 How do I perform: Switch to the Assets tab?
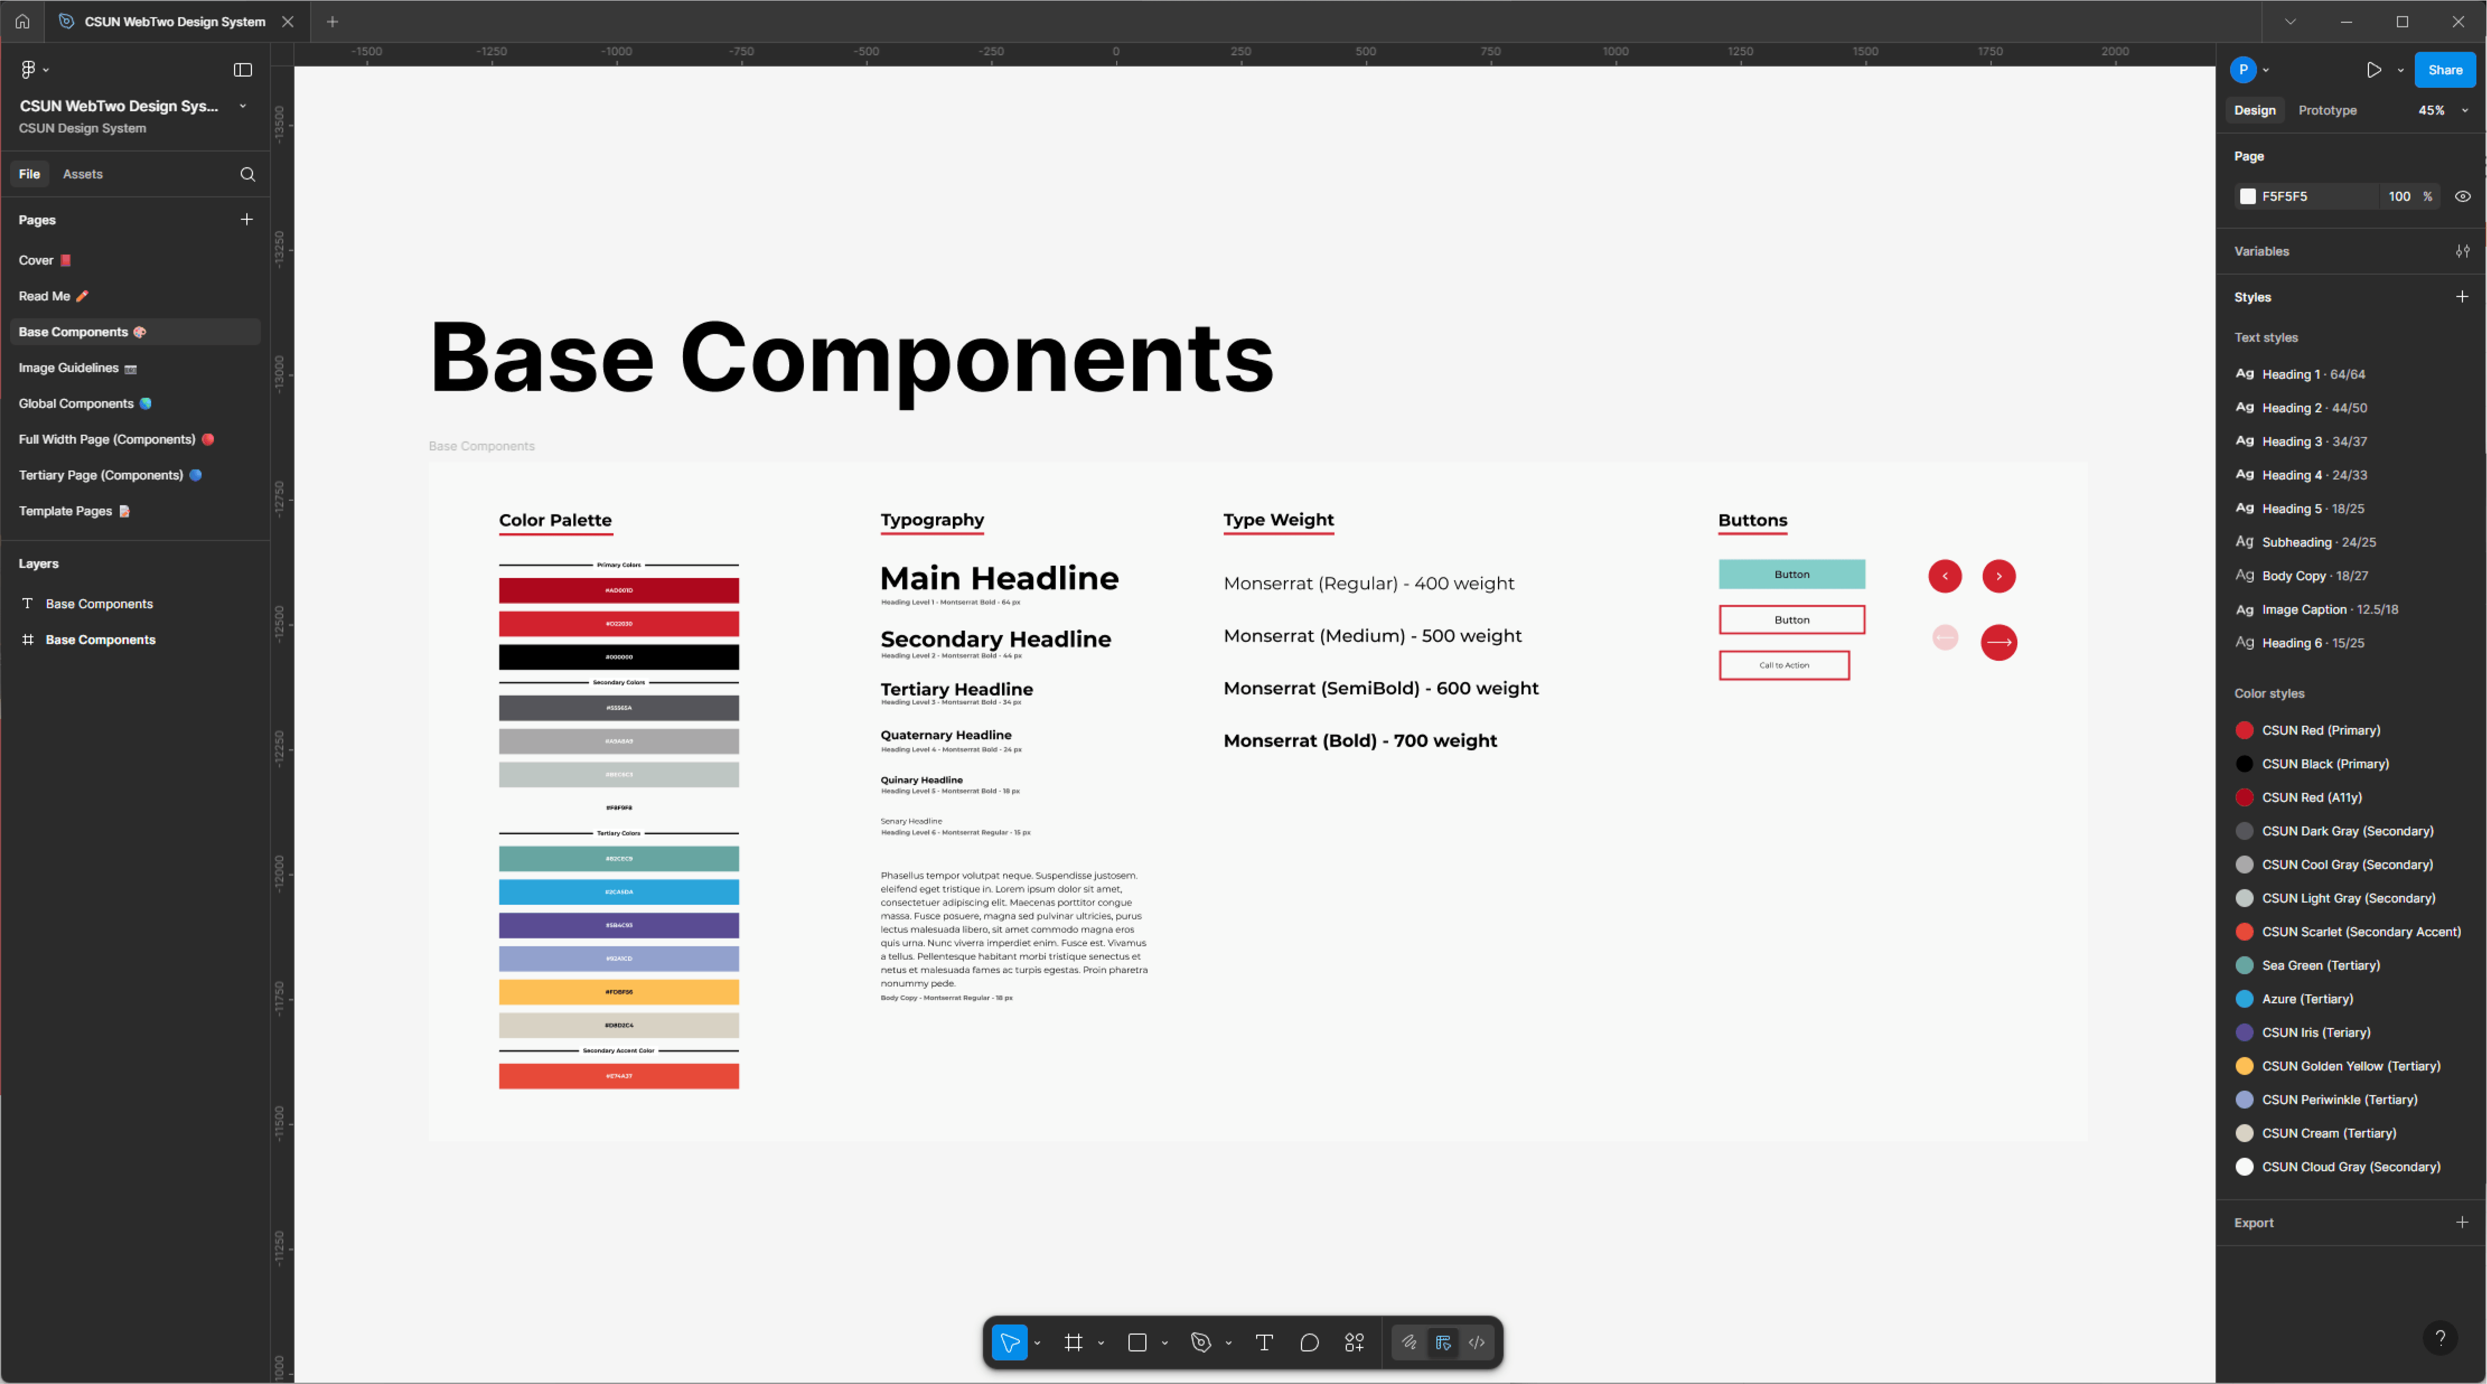tap(82, 173)
